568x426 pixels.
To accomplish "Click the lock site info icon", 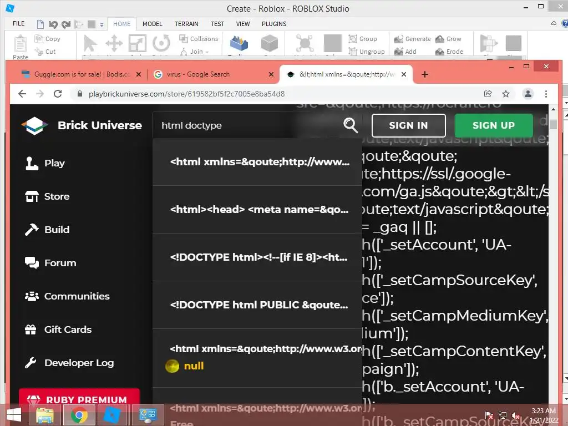I will pyautogui.click(x=80, y=94).
